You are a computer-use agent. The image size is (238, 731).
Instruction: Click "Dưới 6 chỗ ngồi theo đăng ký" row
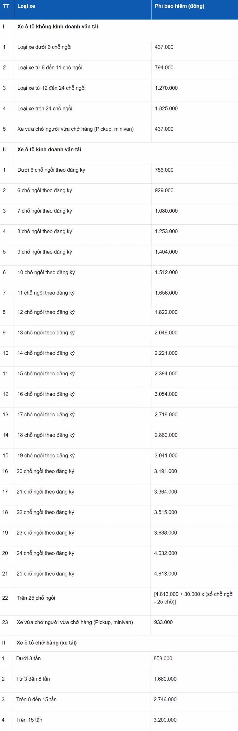[x=51, y=170]
